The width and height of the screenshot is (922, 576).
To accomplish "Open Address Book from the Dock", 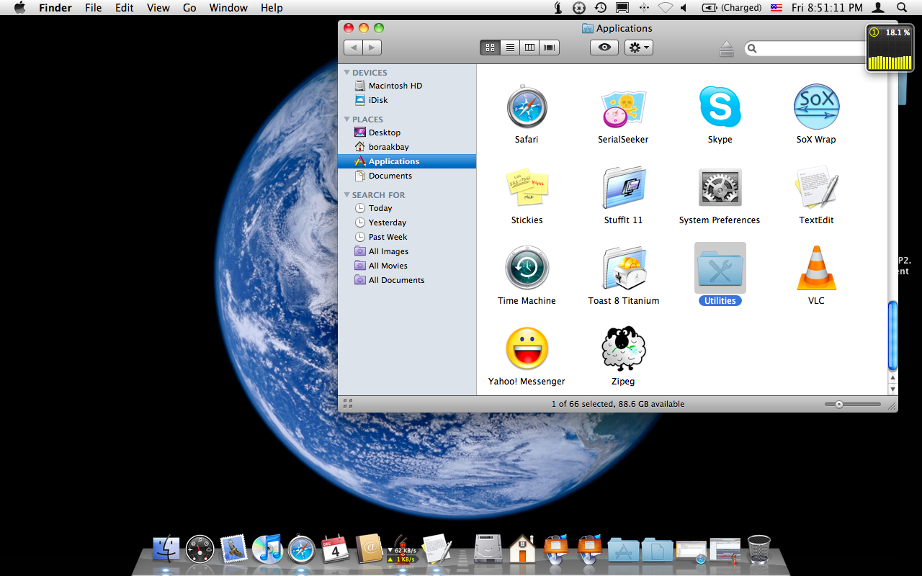I will [369, 549].
